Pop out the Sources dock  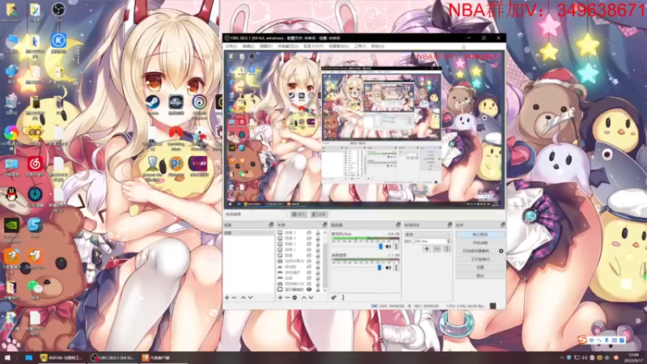tap(325, 225)
